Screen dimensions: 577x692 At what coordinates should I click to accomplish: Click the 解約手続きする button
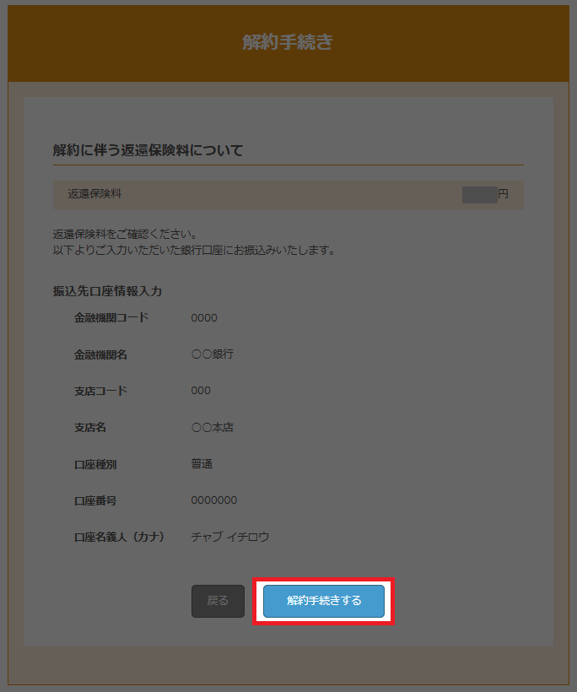coord(324,601)
